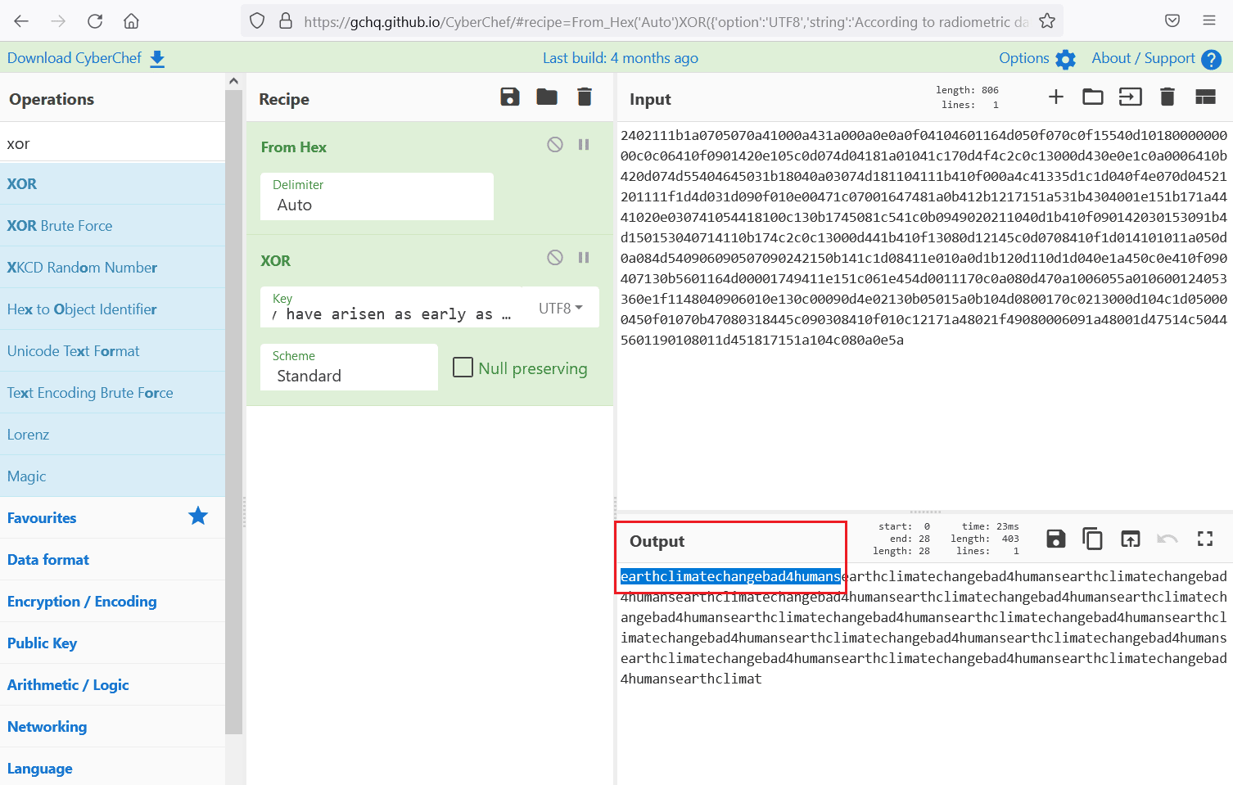Screen dimensions: 1233x785
Task: Open the Options settings
Action: (1036, 58)
